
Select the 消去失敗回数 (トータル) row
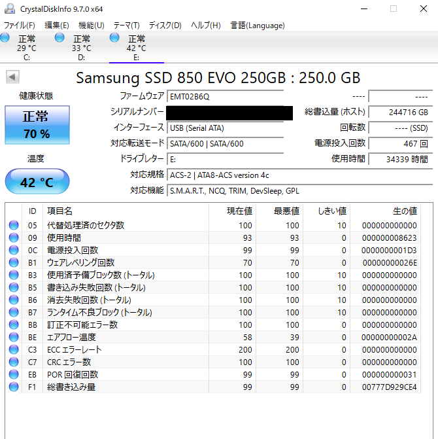[x=214, y=300]
